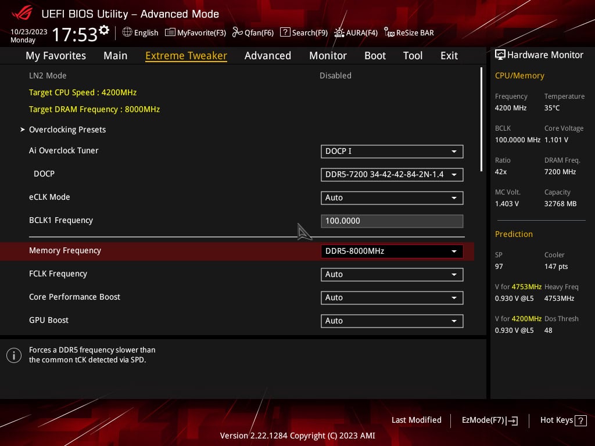
Task: Click the 35°C temperature reading
Action: pyautogui.click(x=552, y=108)
